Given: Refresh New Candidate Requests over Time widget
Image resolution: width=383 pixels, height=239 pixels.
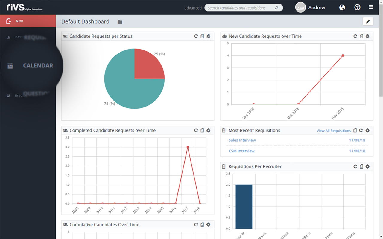Looking at the screenshot, I should [355, 36].
